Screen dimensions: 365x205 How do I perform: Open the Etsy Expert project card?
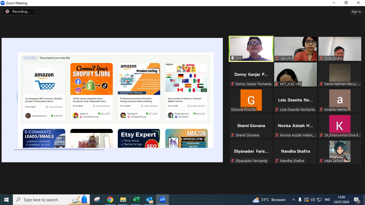coord(139,138)
